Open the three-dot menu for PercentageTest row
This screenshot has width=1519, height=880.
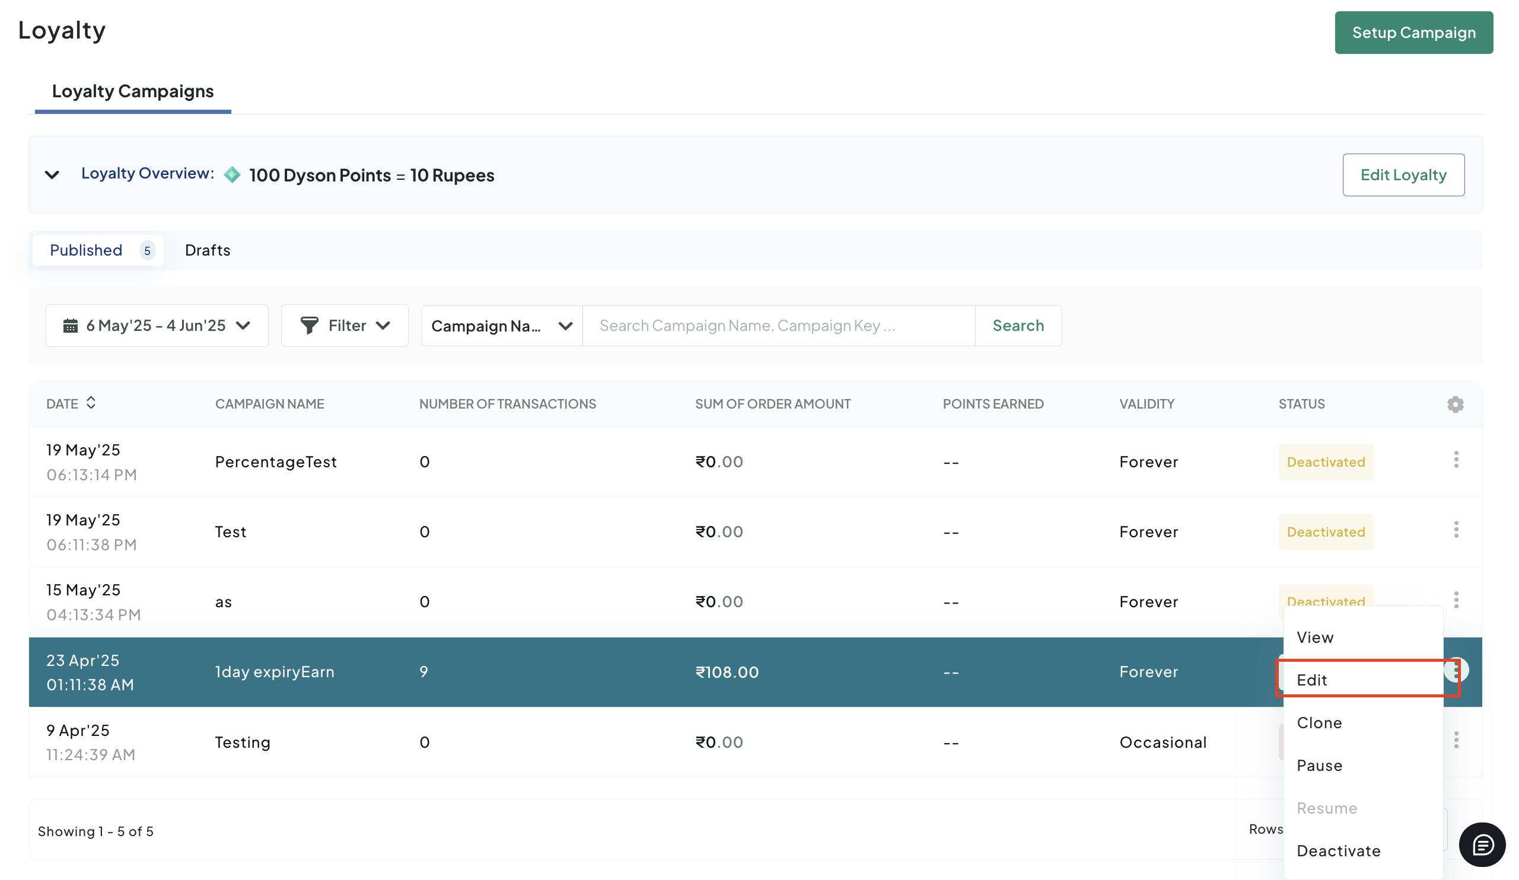[1456, 460]
